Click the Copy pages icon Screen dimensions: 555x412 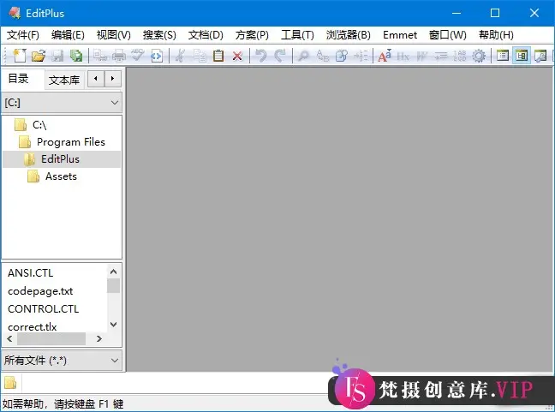click(x=200, y=56)
